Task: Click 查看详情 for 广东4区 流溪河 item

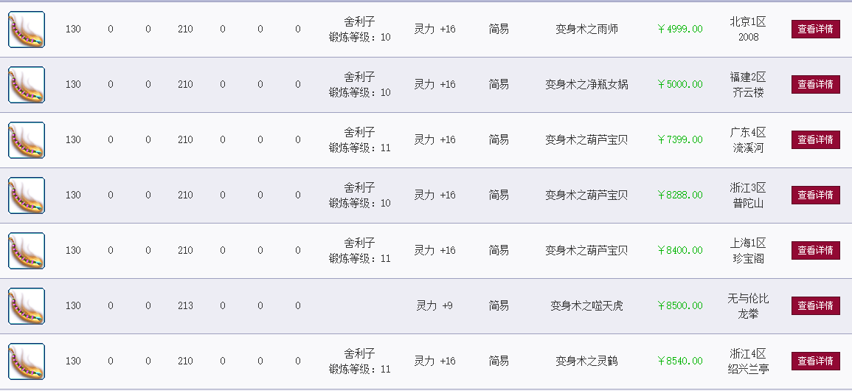Action: 816,140
